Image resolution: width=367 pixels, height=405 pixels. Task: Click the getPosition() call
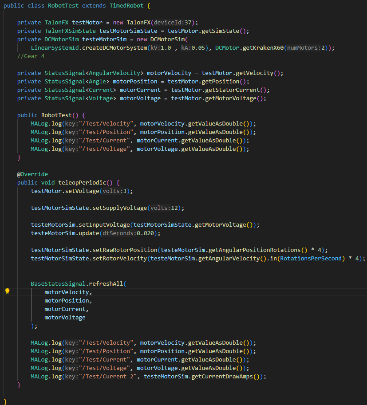pyautogui.click(x=224, y=82)
